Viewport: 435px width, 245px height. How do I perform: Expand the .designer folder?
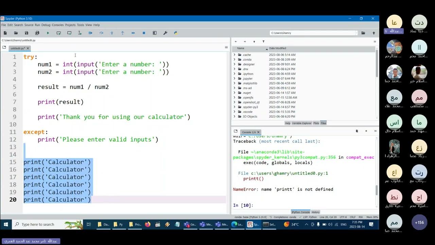234,64
